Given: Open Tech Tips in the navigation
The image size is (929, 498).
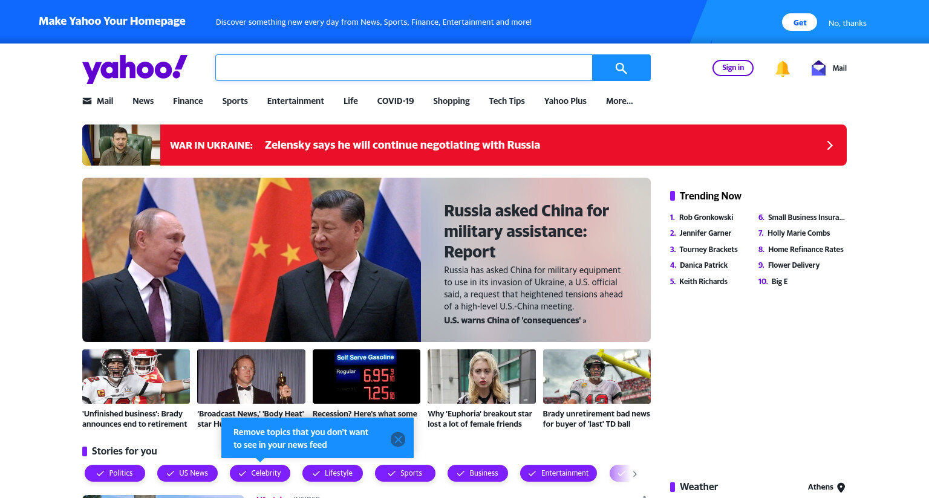Looking at the screenshot, I should coord(507,101).
